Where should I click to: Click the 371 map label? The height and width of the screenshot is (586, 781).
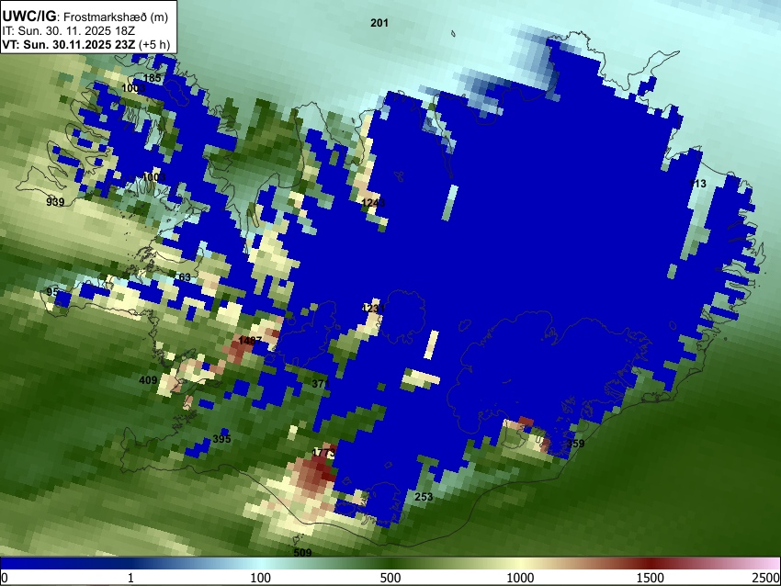click(321, 384)
